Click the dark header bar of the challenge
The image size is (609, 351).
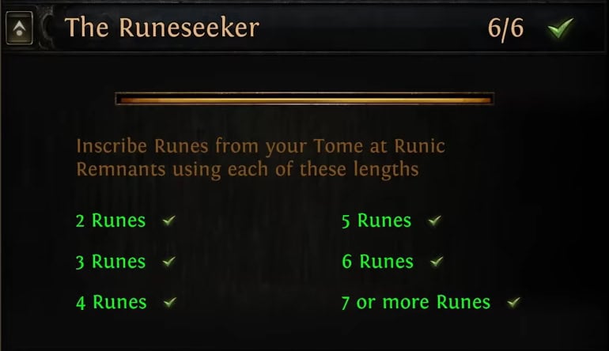pos(304,28)
